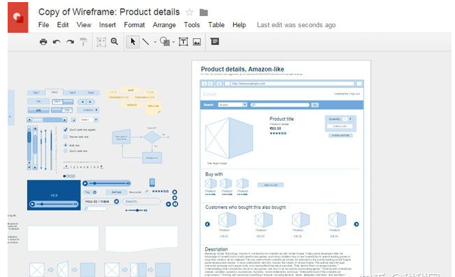455x277 pixels.
Task: Undo the last action
Action: (57, 42)
